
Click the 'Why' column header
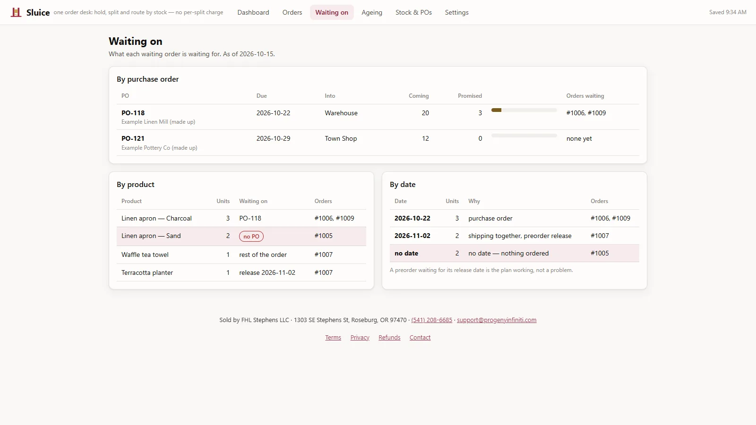pos(474,201)
